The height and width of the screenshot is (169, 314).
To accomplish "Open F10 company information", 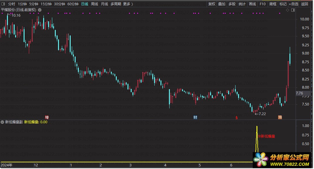I will 263,4.
